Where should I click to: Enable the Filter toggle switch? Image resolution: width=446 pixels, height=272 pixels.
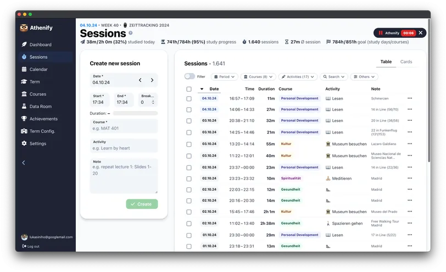pyautogui.click(x=189, y=77)
